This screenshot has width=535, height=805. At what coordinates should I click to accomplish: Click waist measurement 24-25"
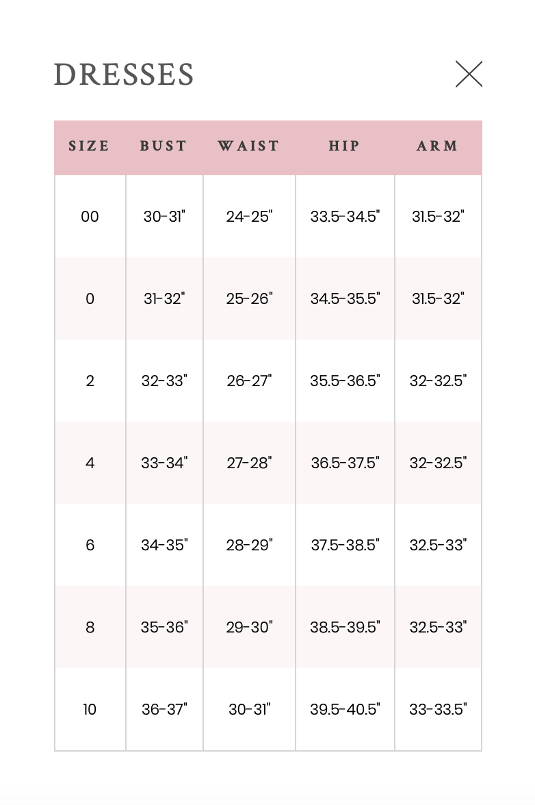pos(249,216)
